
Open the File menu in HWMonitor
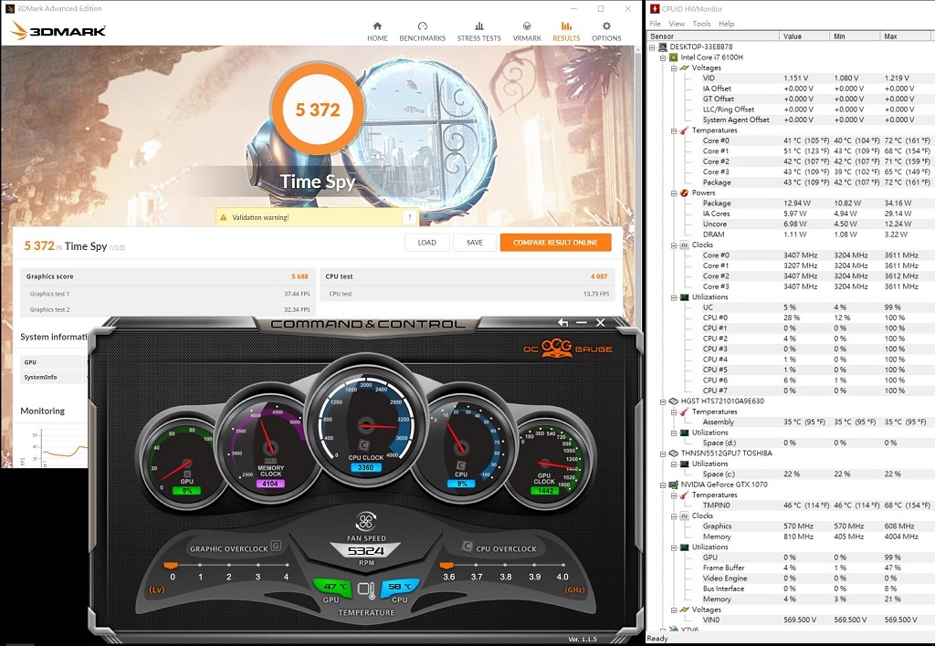[655, 24]
